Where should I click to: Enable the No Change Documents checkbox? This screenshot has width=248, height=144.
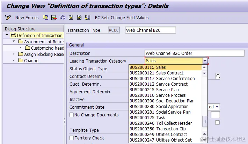72,115
